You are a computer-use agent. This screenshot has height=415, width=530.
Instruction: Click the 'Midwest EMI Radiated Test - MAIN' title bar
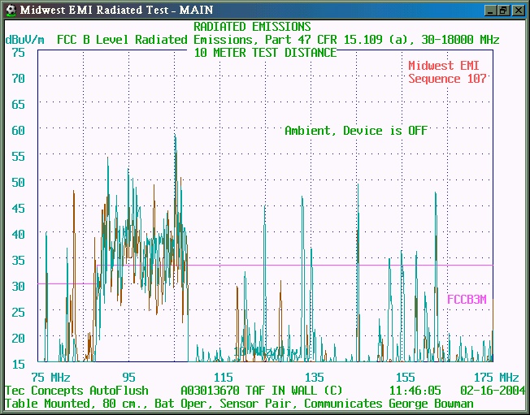pyautogui.click(x=244, y=11)
